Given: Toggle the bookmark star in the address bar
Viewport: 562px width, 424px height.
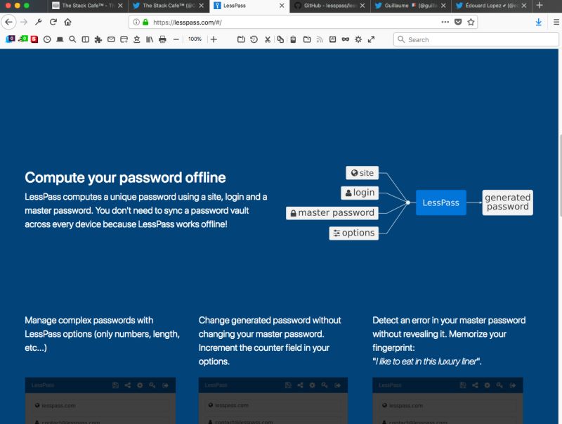Looking at the screenshot, I should (469, 22).
